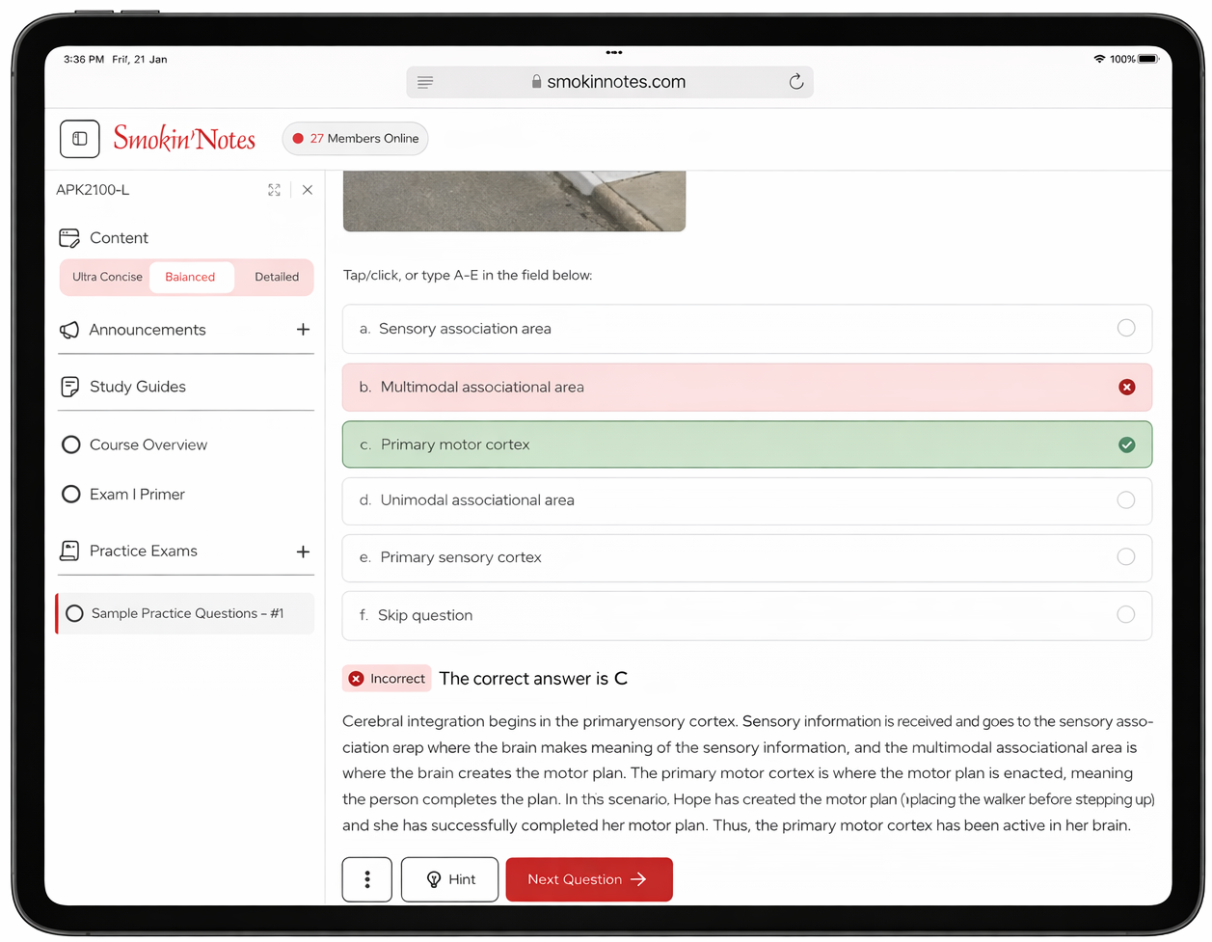Image resolution: width=1212 pixels, height=942 pixels.
Task: Close the APK2100-L side panel
Action: pyautogui.click(x=307, y=190)
